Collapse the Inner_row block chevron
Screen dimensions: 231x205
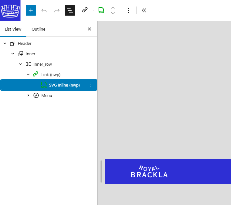coord(20,64)
